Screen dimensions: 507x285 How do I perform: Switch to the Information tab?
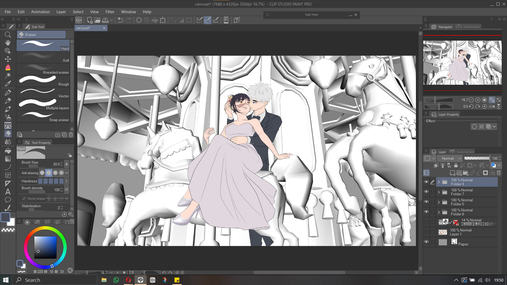469,27
